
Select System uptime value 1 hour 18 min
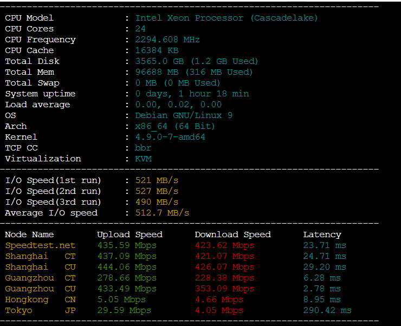click(214, 94)
